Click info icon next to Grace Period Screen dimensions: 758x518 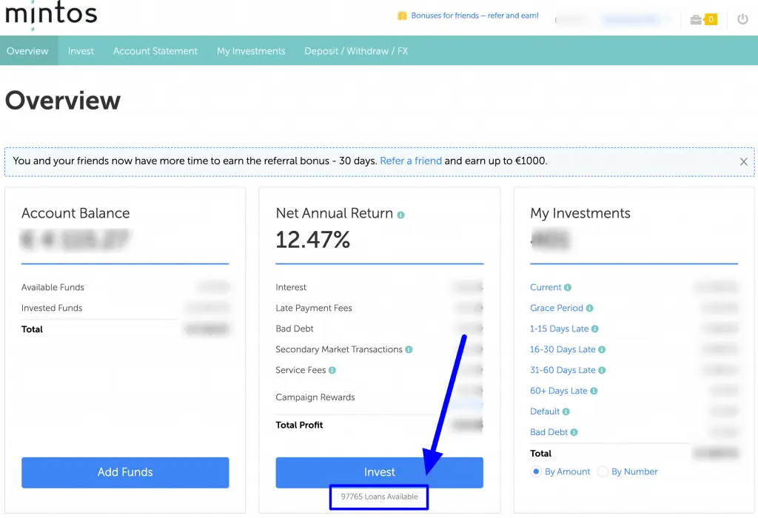pyautogui.click(x=589, y=309)
